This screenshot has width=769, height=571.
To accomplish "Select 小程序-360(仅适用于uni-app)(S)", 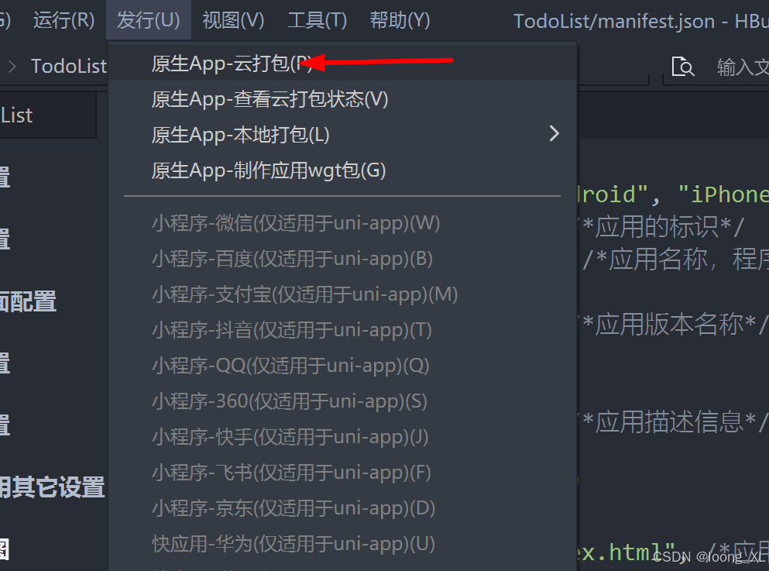I will click(x=342, y=401).
